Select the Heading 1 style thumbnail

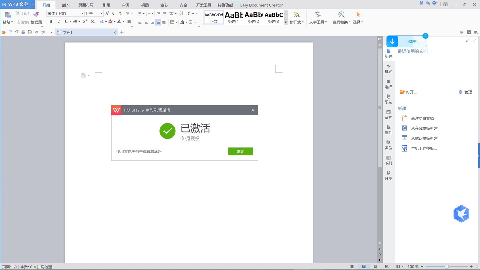pos(233,17)
